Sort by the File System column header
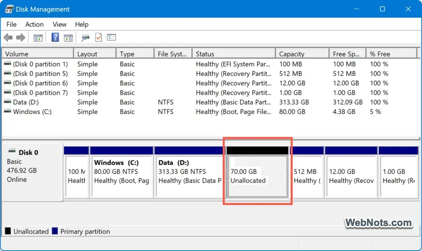 pyautogui.click(x=173, y=54)
